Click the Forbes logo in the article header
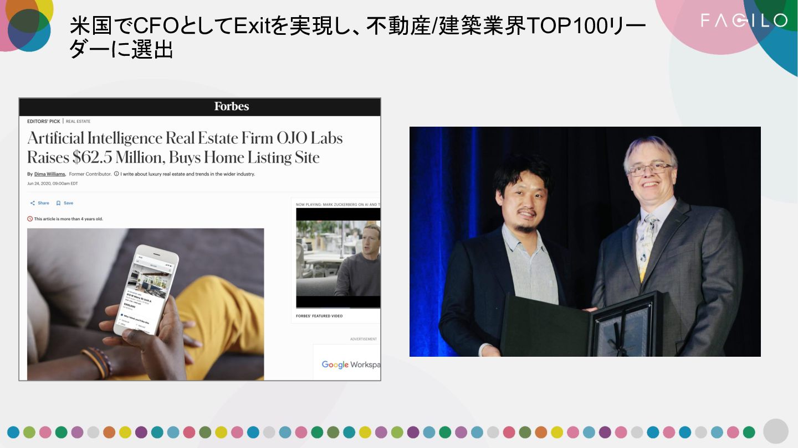Image resolution: width=798 pixels, height=448 pixels. [x=232, y=106]
